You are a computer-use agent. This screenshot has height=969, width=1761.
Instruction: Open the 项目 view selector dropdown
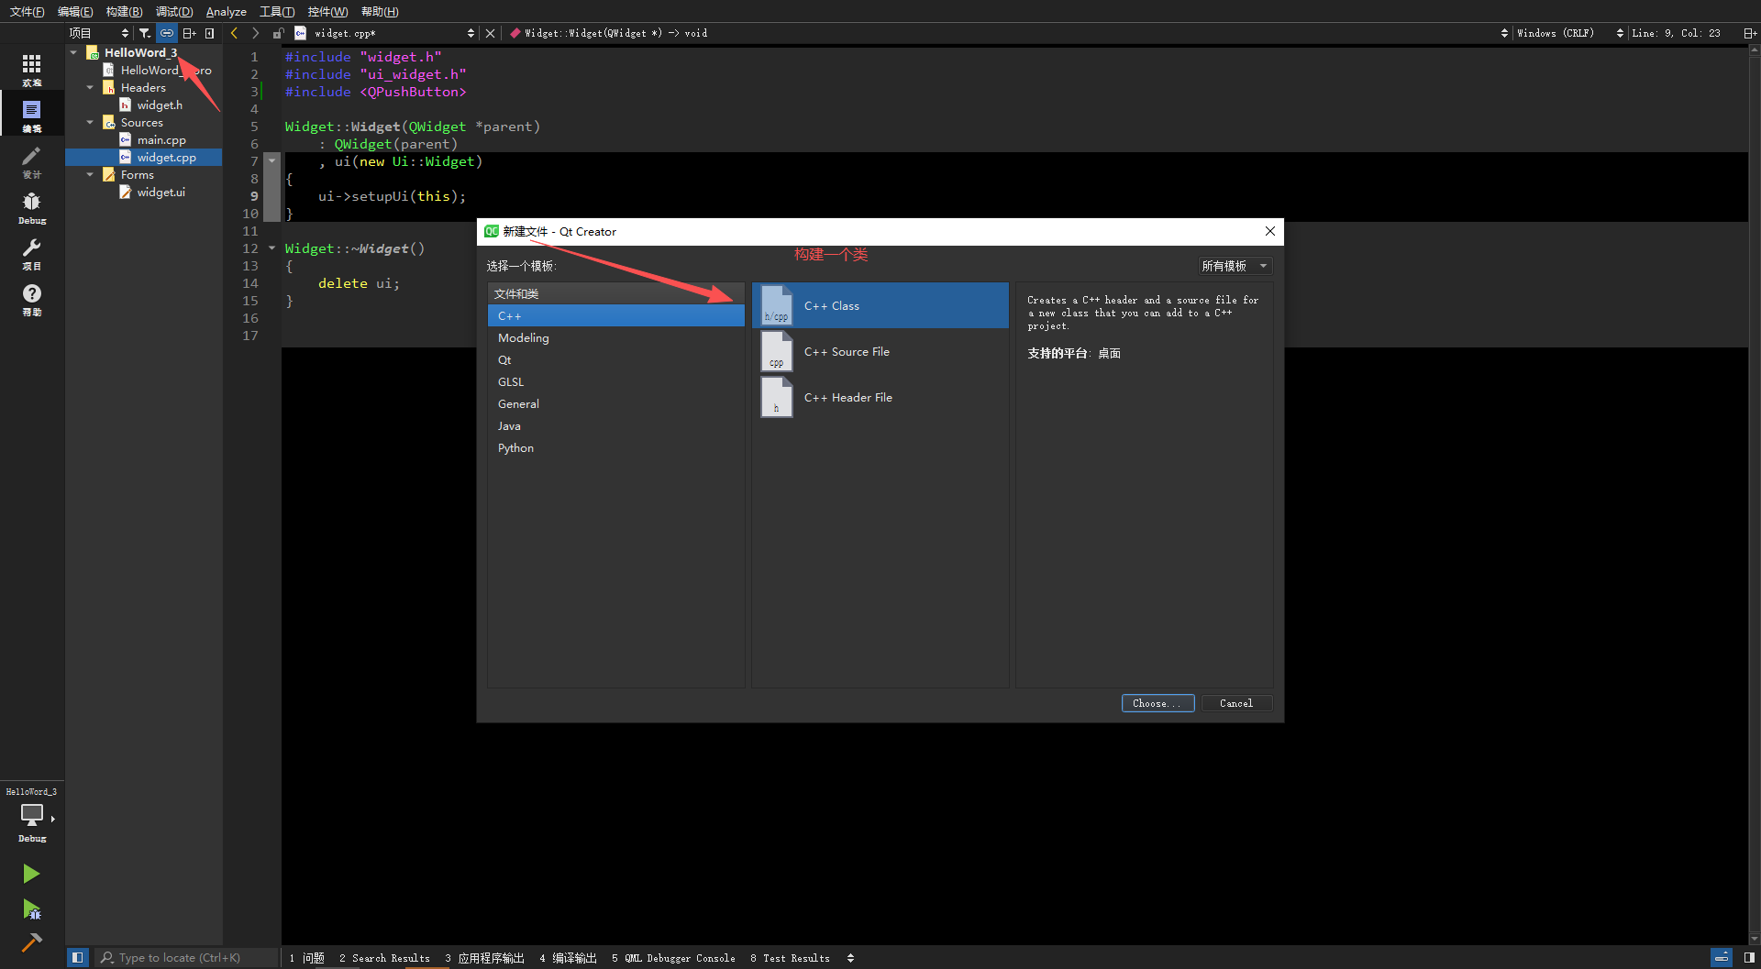tap(99, 33)
